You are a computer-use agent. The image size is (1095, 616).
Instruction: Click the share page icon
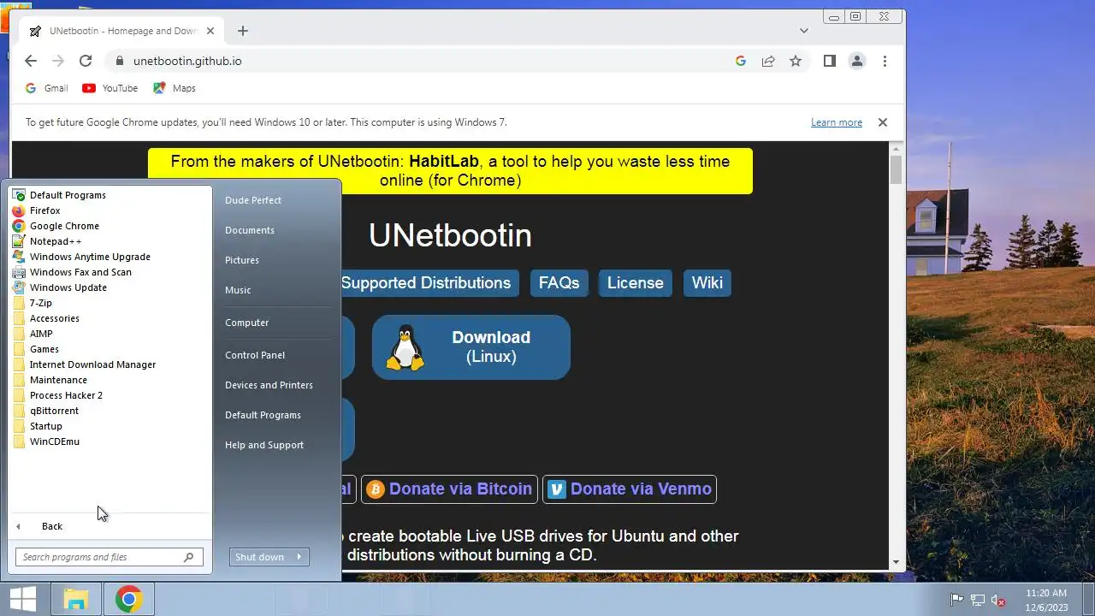point(768,61)
